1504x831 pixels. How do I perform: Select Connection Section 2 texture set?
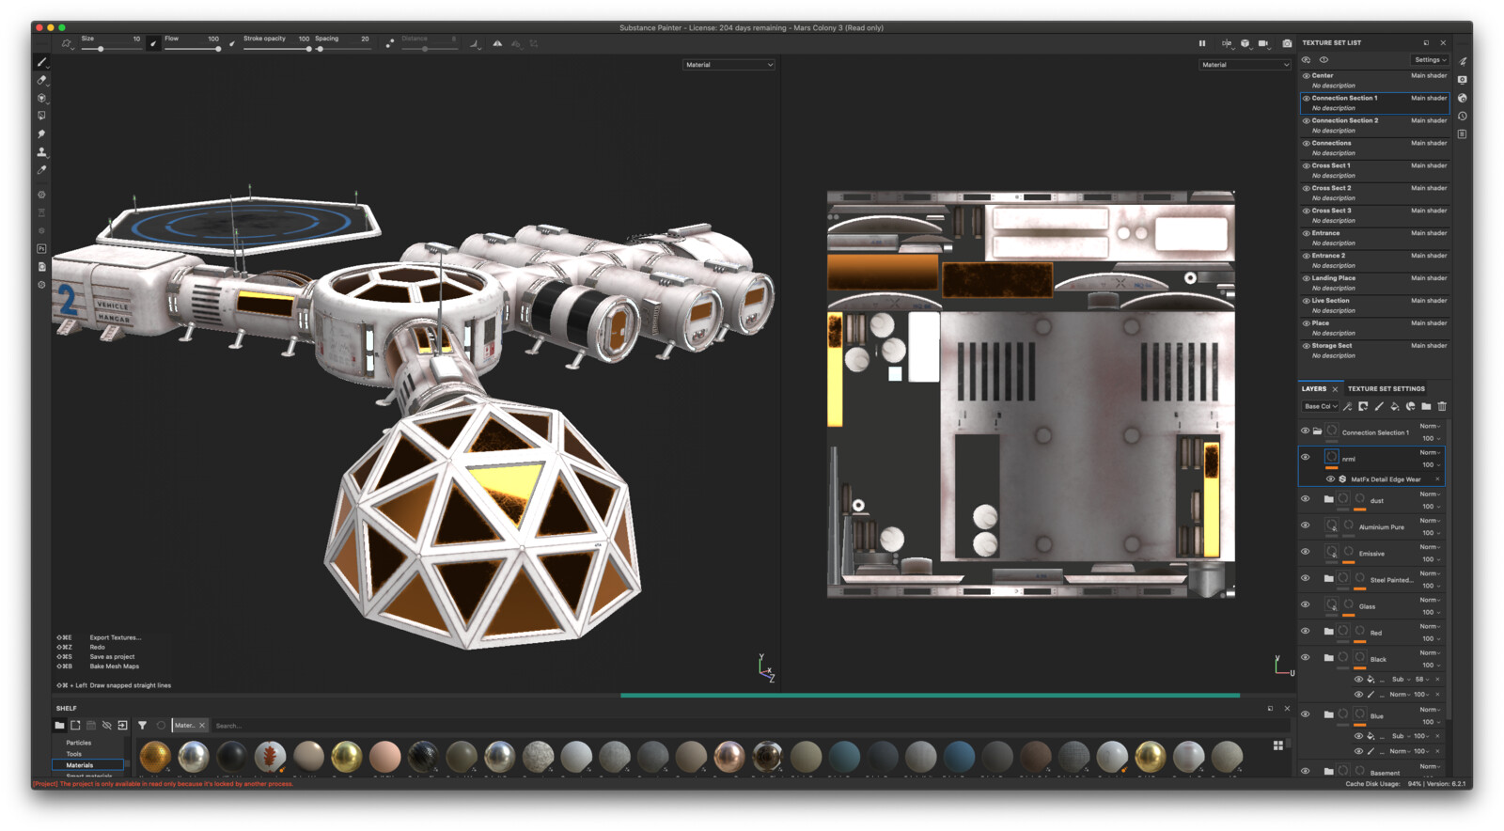coord(1375,125)
